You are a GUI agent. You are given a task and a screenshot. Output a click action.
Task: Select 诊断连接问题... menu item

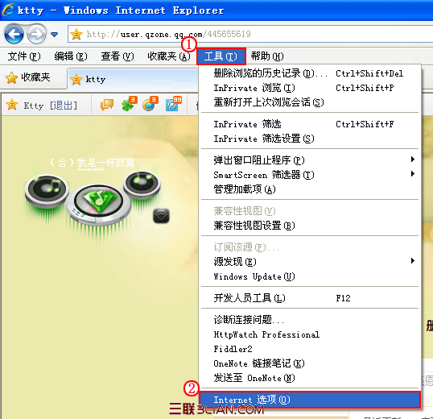[x=310, y=320]
